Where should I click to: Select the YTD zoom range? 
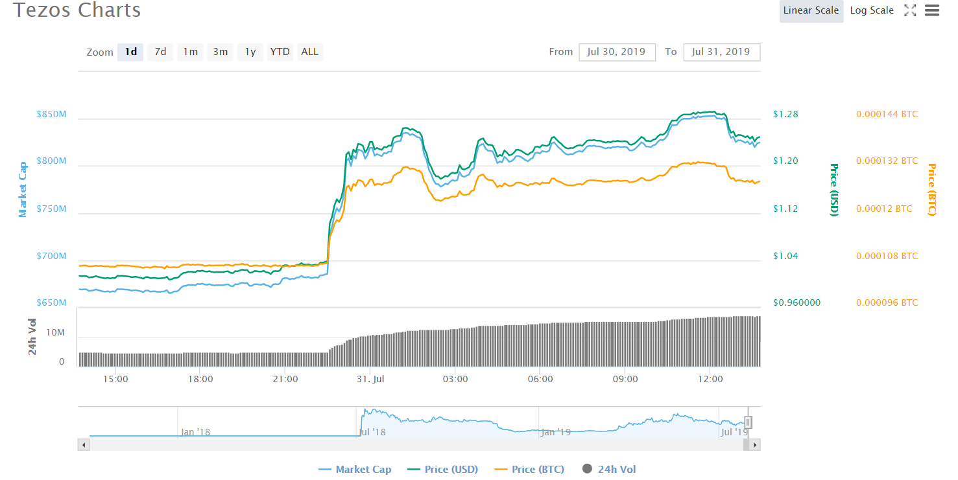[280, 52]
